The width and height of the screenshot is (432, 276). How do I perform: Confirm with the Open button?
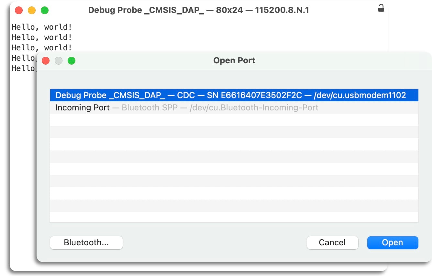pyautogui.click(x=393, y=242)
